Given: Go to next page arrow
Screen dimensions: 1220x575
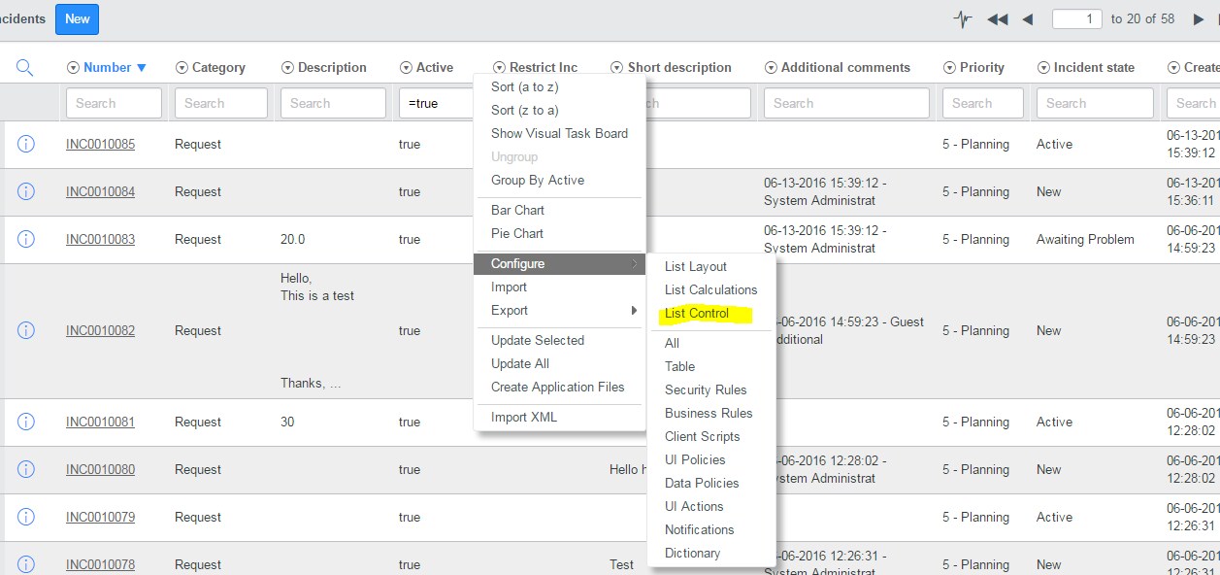Looking at the screenshot, I should [x=1199, y=19].
